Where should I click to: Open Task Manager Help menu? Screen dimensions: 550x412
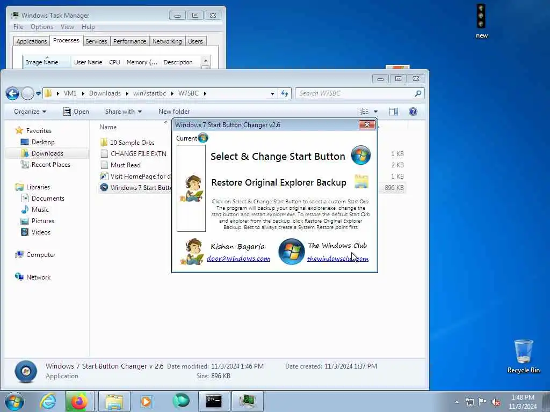pyautogui.click(x=88, y=27)
